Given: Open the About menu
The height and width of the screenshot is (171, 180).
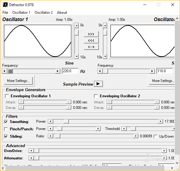Looking at the screenshot, I should [x=62, y=12].
